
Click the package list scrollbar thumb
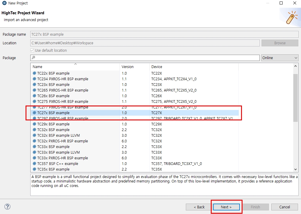(x=295, y=98)
